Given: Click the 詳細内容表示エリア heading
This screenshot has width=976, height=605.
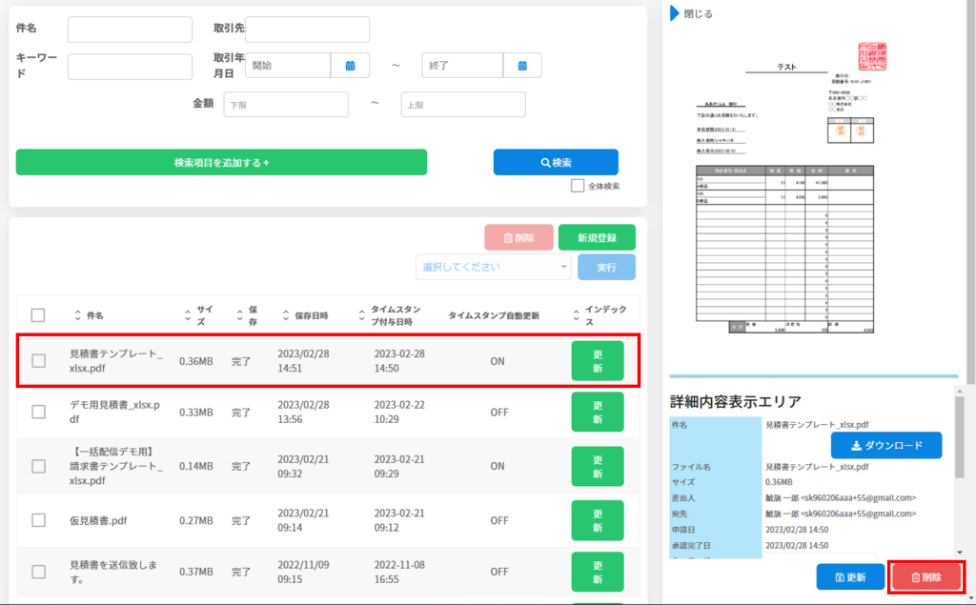Looking at the screenshot, I should 735,401.
